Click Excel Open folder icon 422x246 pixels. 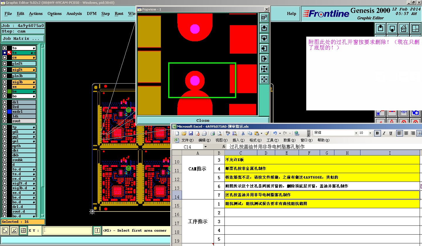point(184,133)
